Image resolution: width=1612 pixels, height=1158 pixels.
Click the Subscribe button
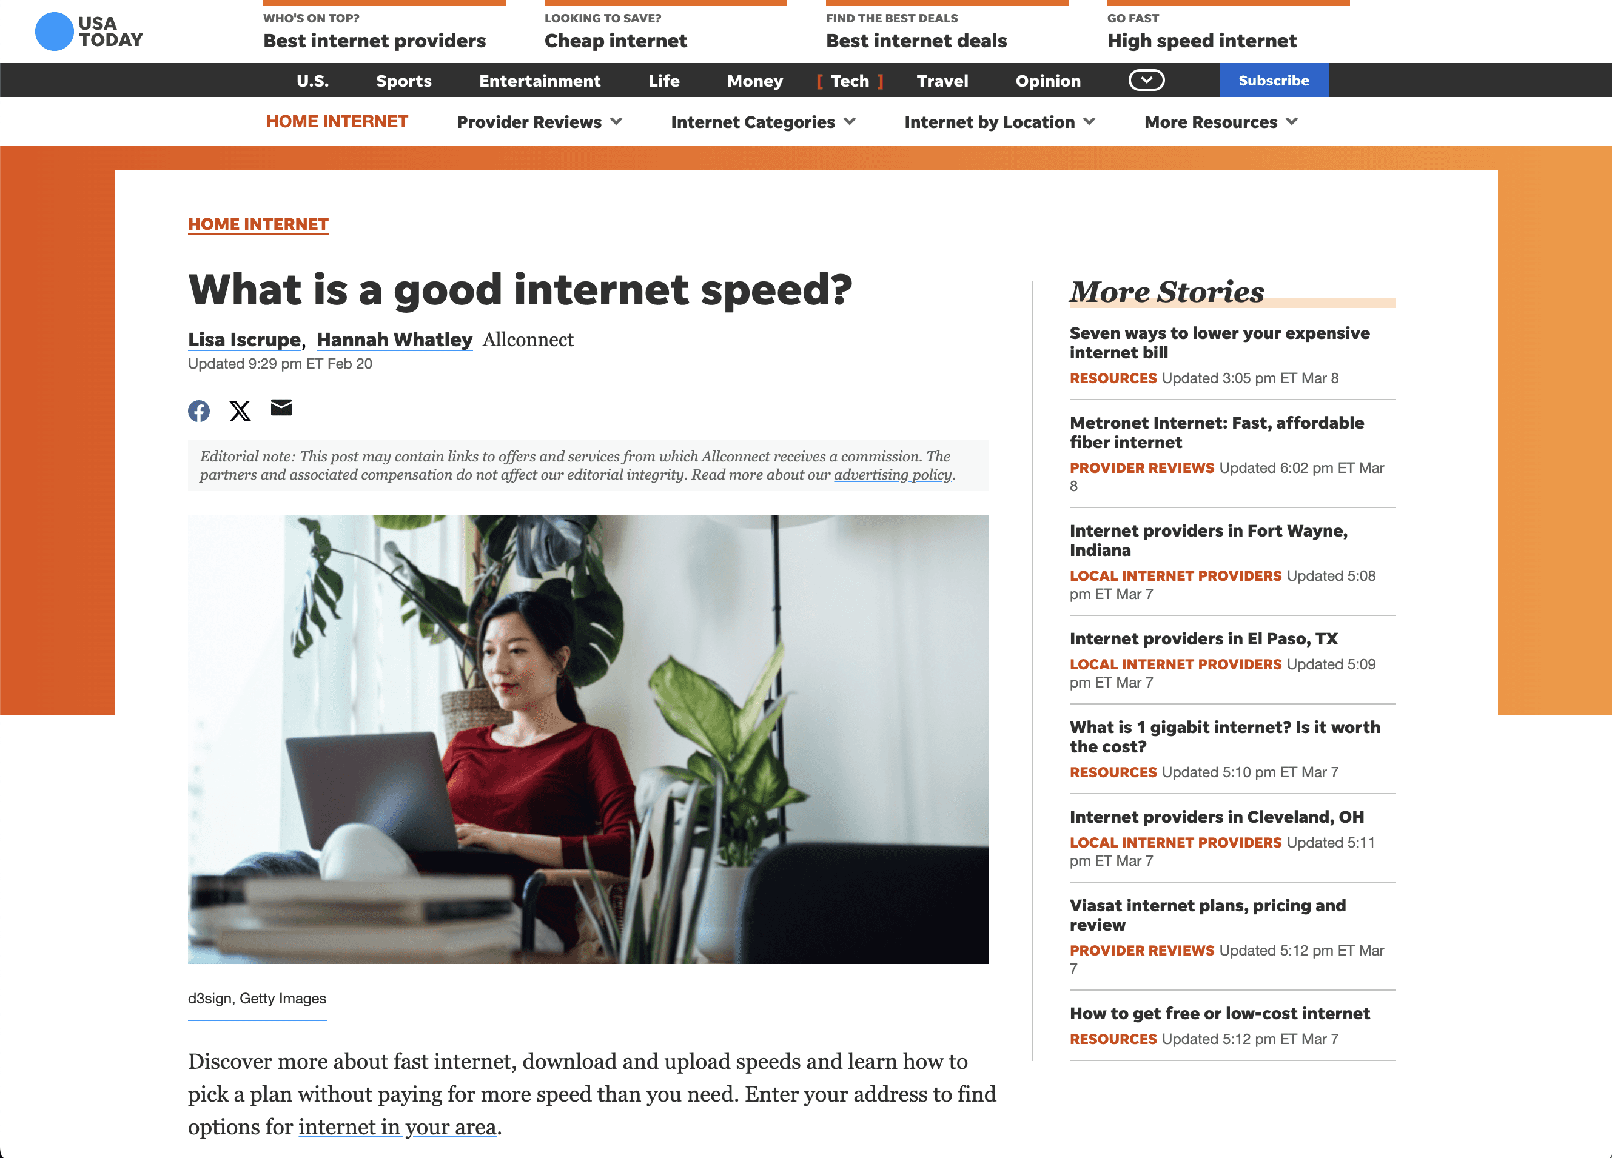coord(1274,79)
